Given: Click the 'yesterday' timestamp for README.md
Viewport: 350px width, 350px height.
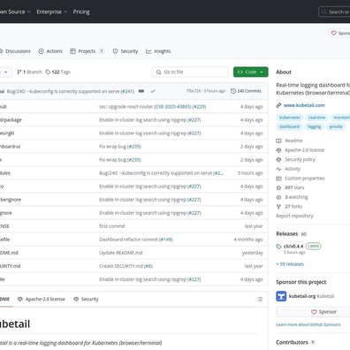Looking at the screenshot, I should pyautogui.click(x=253, y=253).
